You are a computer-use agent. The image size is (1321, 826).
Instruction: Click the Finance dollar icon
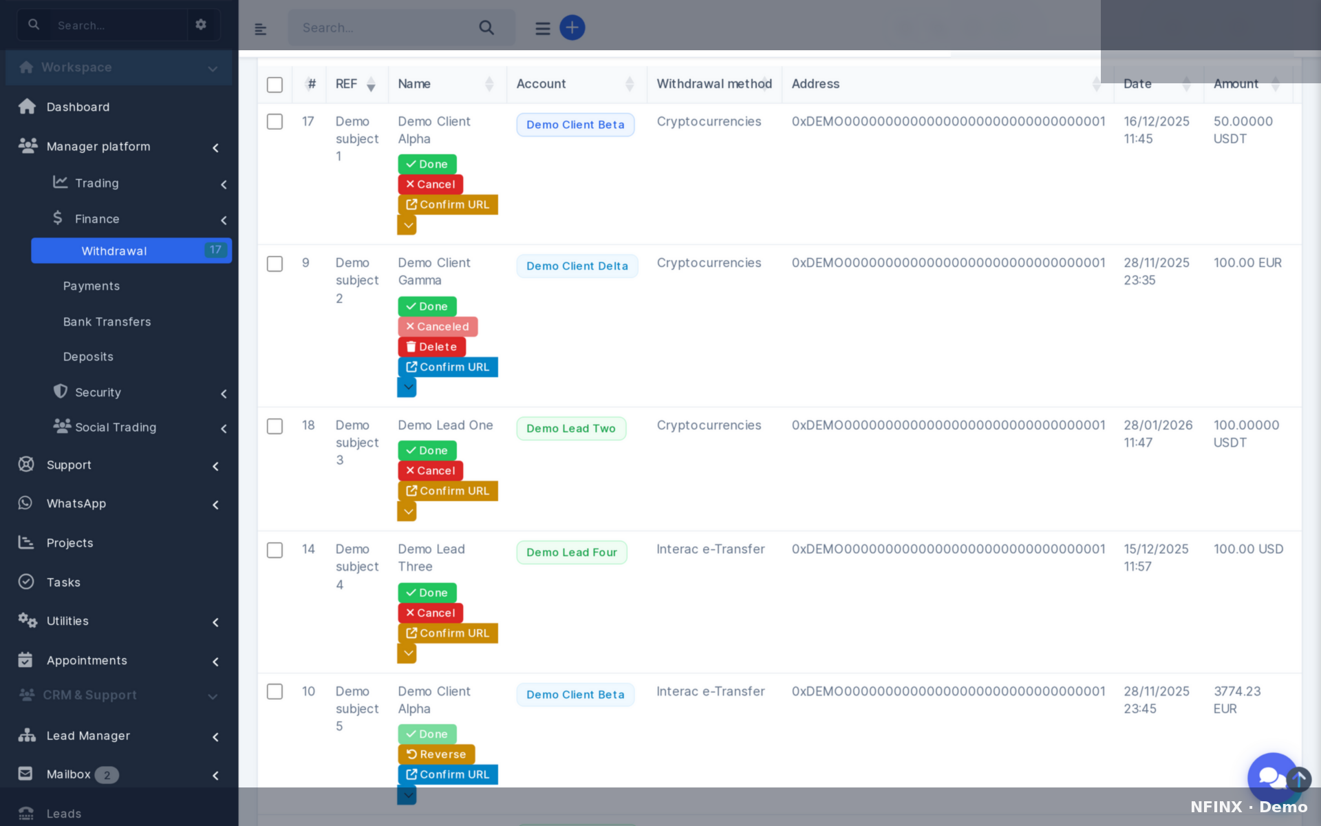point(58,218)
